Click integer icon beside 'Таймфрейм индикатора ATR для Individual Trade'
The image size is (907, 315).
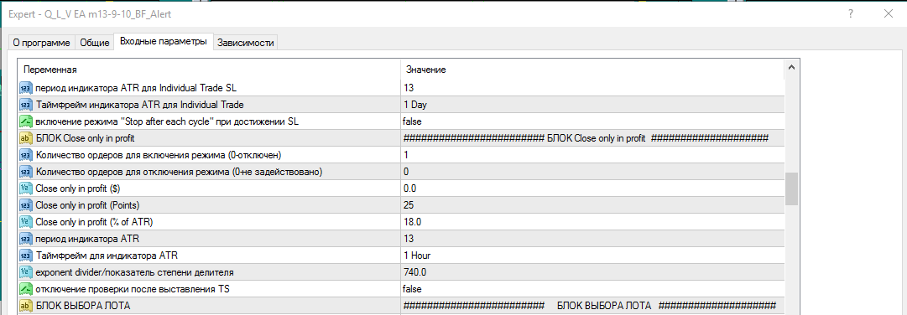(x=27, y=105)
